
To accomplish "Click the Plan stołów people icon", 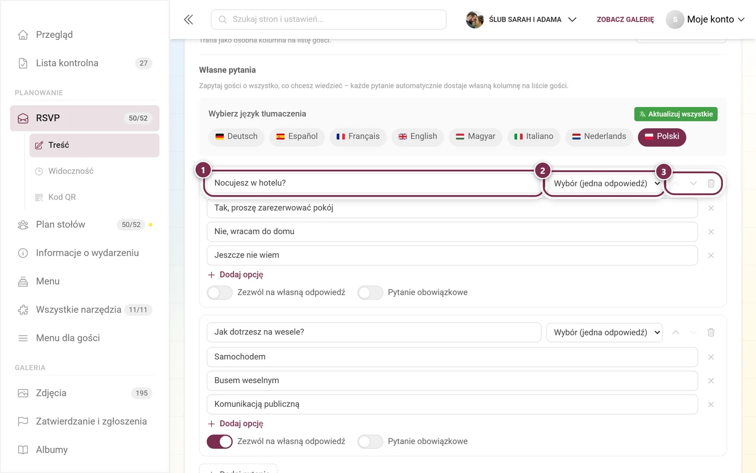I will [x=23, y=225].
